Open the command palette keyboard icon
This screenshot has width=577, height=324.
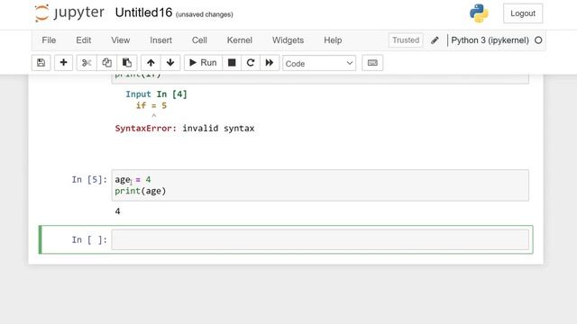372,63
